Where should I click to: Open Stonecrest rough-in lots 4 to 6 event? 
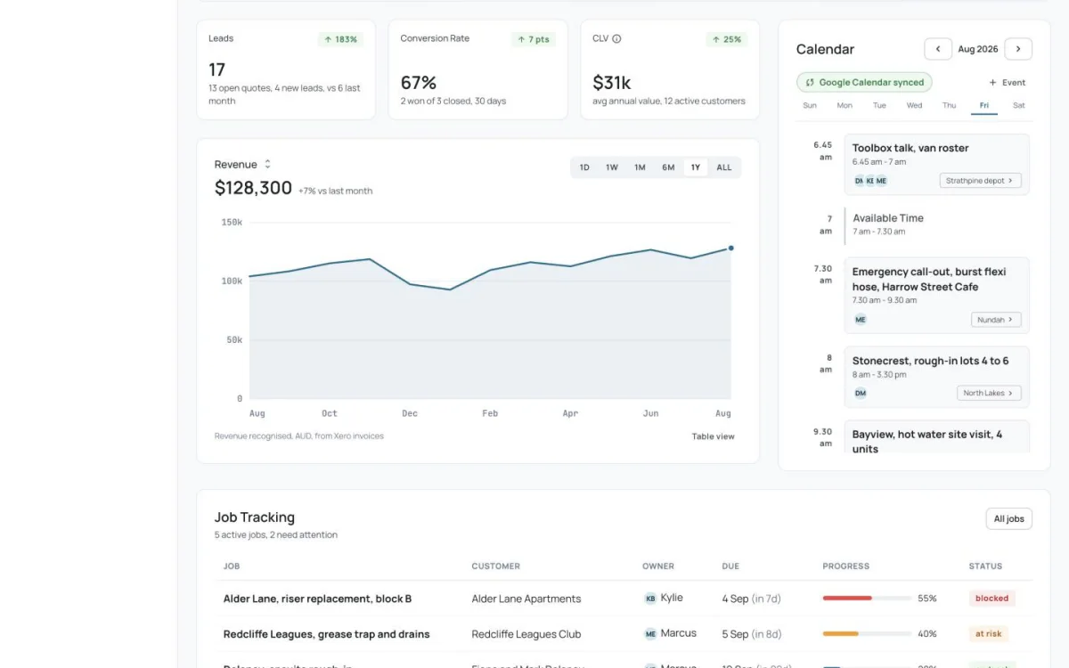click(x=936, y=378)
